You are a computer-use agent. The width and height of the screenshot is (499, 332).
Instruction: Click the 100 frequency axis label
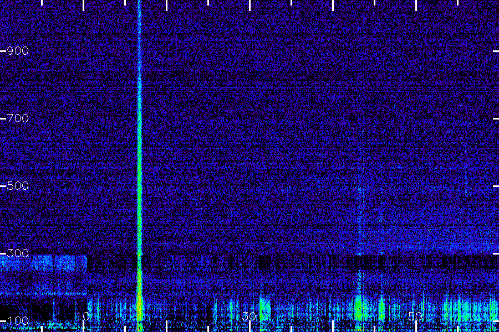point(18,320)
